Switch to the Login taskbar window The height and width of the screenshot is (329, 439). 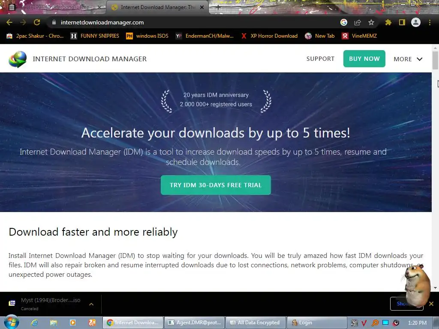pyautogui.click(x=317, y=323)
